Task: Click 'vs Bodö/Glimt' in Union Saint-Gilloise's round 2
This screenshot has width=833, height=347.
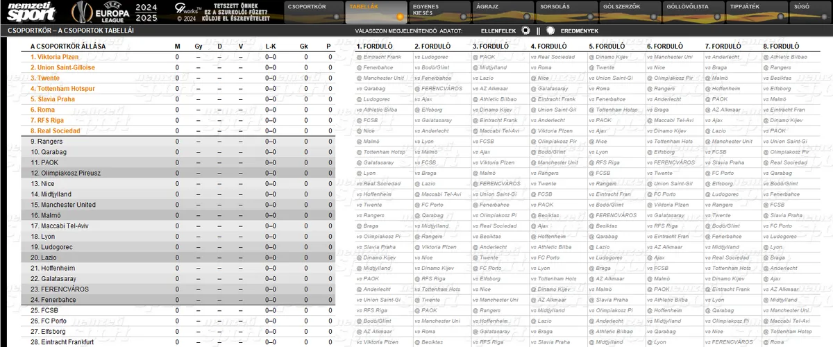Action: tap(433, 67)
